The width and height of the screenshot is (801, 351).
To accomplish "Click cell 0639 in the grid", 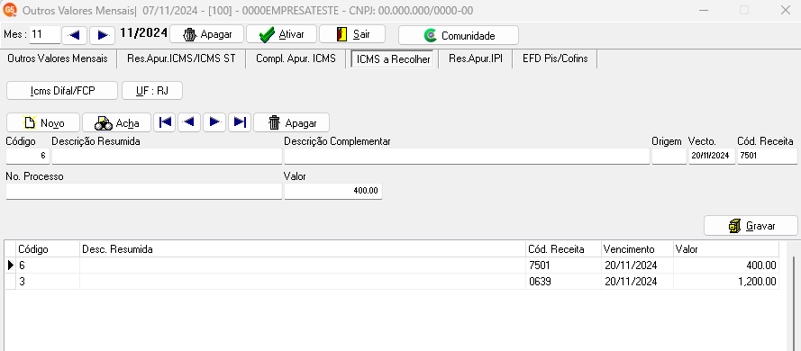I will [x=563, y=282].
